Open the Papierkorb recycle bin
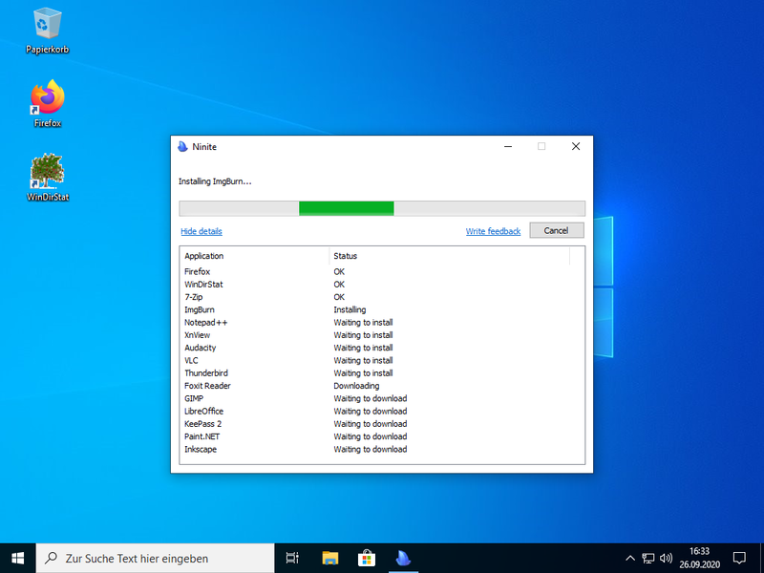 click(46, 29)
